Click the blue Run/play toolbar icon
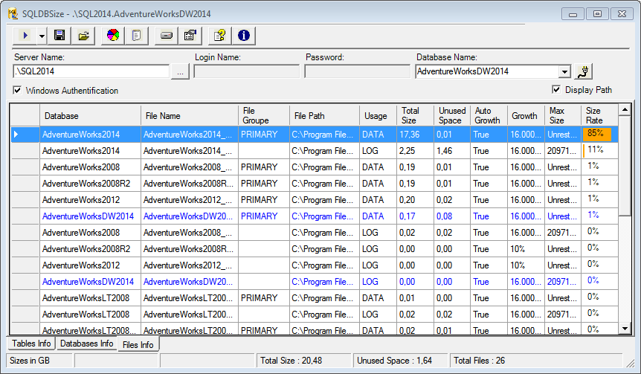 click(25, 36)
